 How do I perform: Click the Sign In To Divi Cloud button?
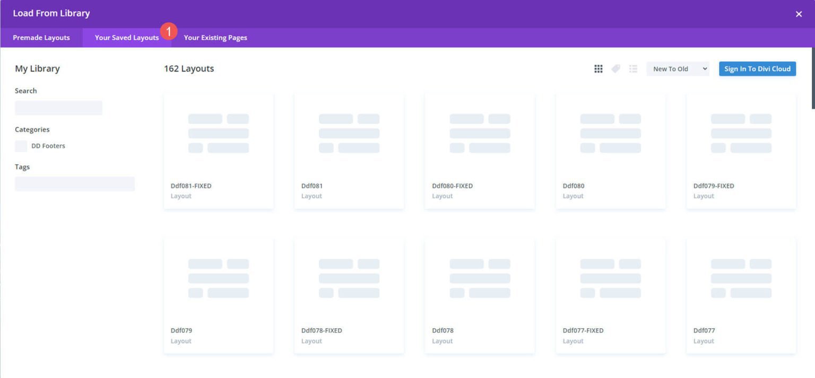757,68
